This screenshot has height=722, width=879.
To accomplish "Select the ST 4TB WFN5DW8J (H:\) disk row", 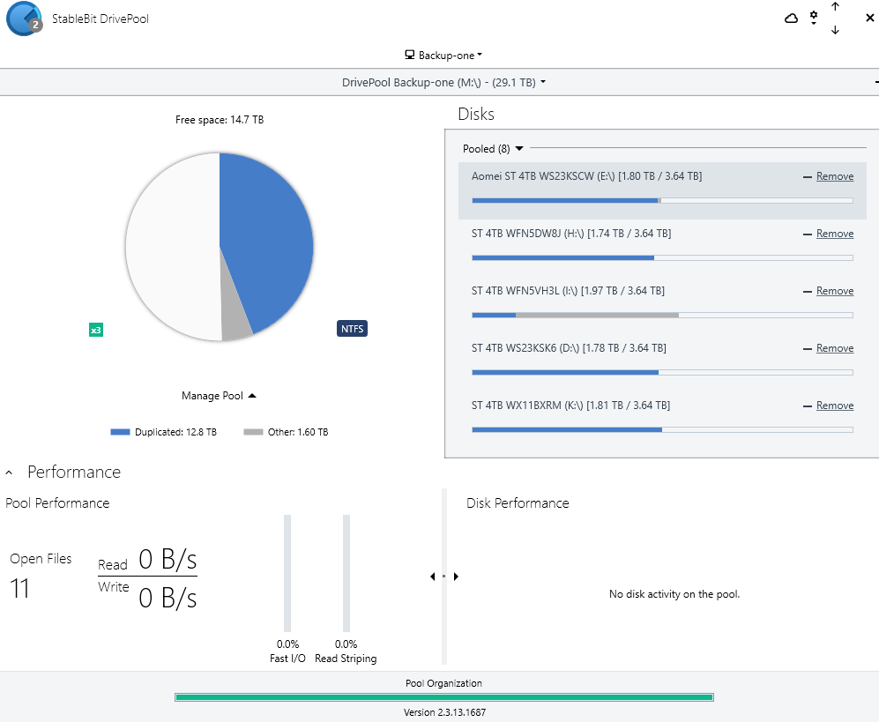I will 617,244.
